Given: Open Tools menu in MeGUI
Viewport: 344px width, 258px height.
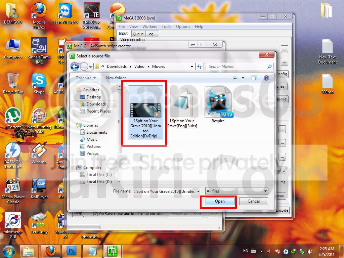Looking at the screenshot, I should (x=166, y=27).
